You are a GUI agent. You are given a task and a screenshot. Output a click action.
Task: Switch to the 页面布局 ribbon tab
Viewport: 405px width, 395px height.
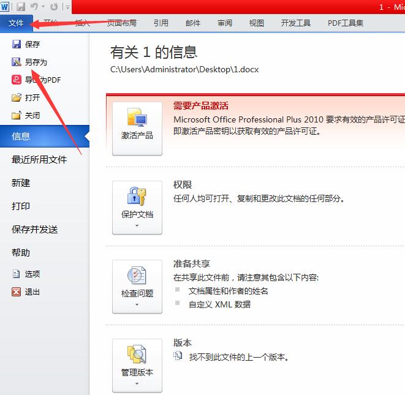click(122, 23)
